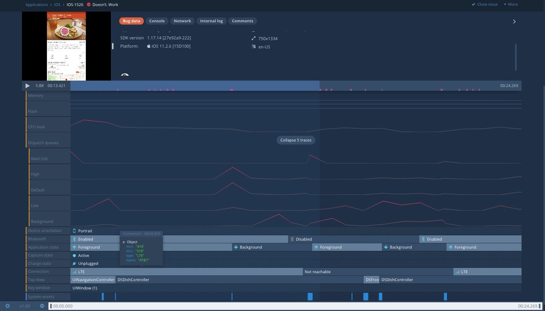Collapse the Object tree in Connection tooltip
Image resolution: width=545 pixels, height=311 pixels.
tap(124, 242)
